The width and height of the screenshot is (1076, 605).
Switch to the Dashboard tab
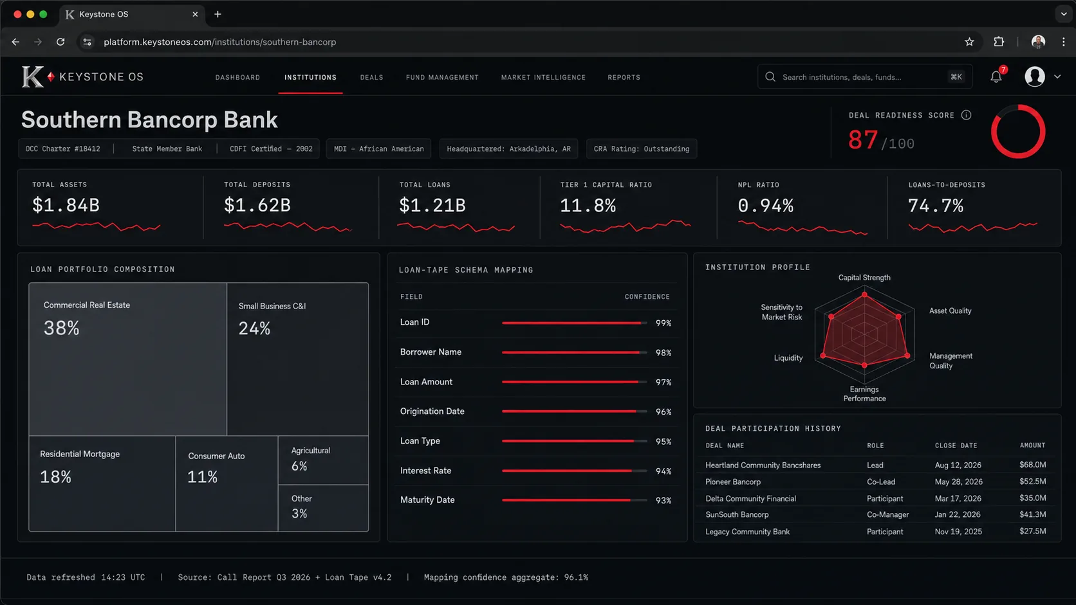point(237,77)
